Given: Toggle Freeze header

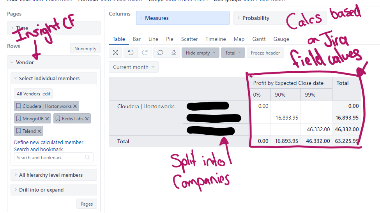Looking at the screenshot, I should 265,53.
